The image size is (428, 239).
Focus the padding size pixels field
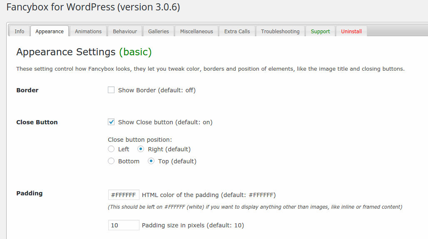(x=124, y=225)
